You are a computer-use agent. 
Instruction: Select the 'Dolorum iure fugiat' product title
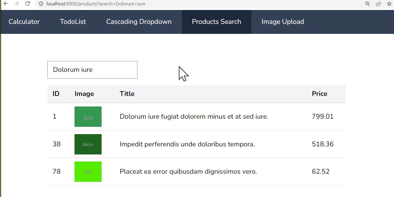(x=194, y=117)
